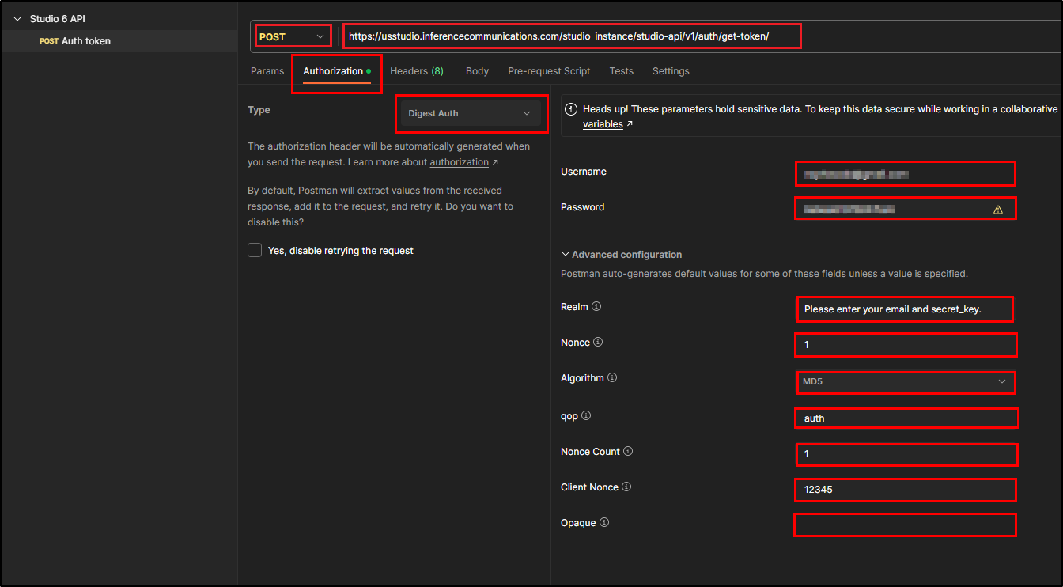Click the qop input field
Screen dimensions: 1063x587
906,418
